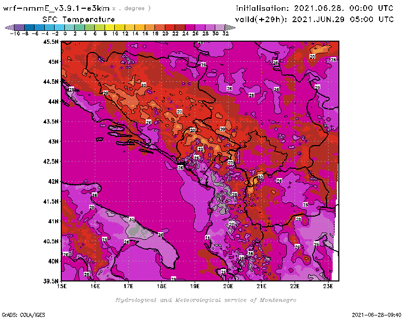Click the valid(+29h) forecast time text
412x318 pixels.
(314, 19)
